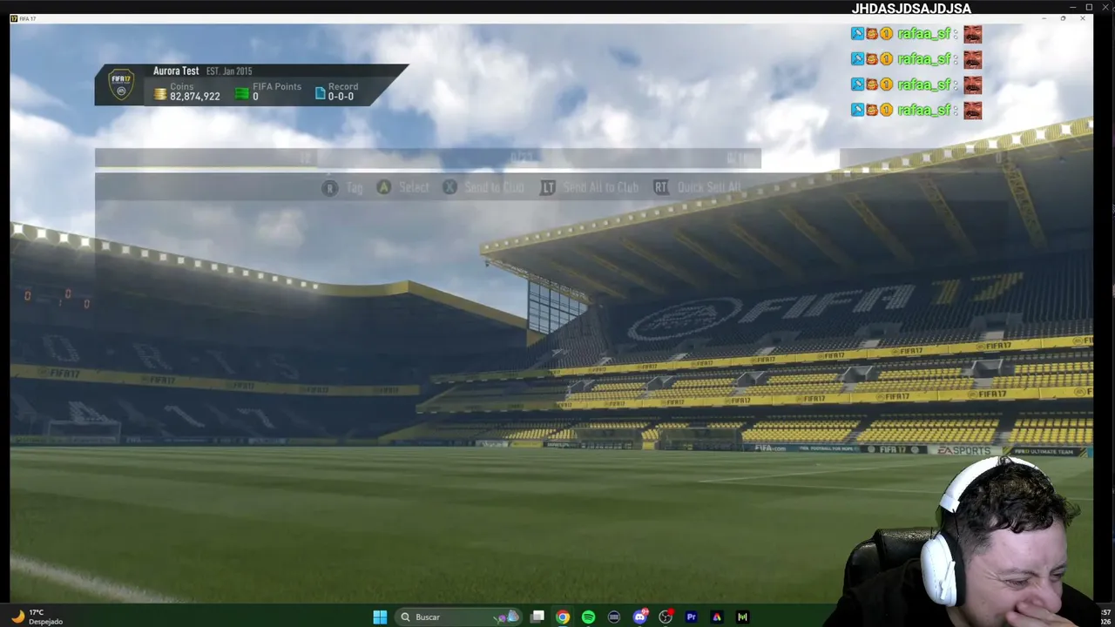Open Spotify from the taskbar
The image size is (1115, 627).
(588, 617)
